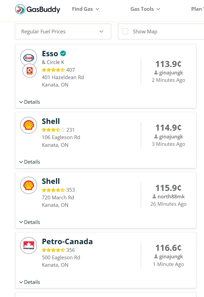Click the GasBuddy logo icon
The height and width of the screenshot is (297, 204).
tap(20, 9)
